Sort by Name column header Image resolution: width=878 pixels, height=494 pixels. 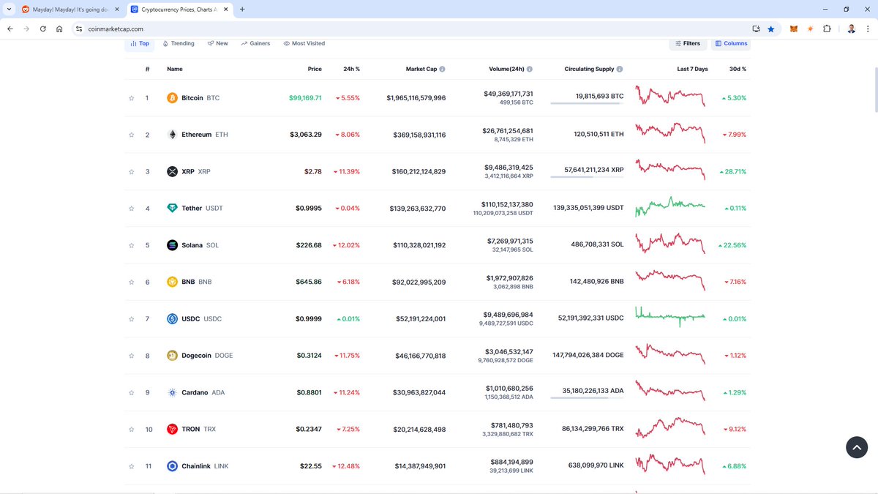click(x=175, y=69)
